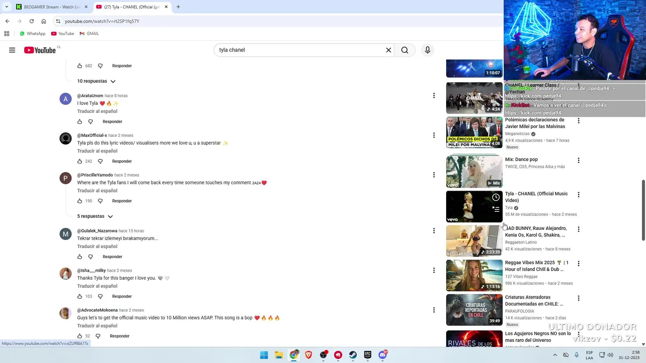
Task: Clear the 'tyla chanel' search text
Action: tap(389, 50)
